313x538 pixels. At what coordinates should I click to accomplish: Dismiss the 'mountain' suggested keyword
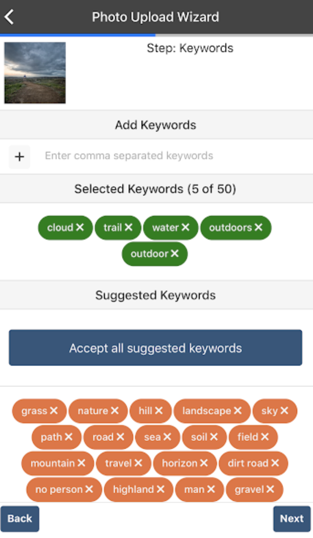[82, 463]
